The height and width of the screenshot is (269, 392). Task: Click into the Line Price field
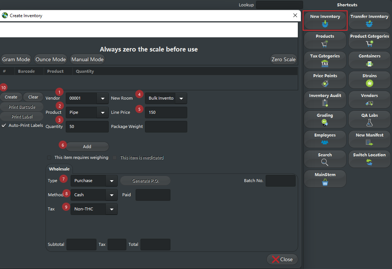[x=166, y=112]
